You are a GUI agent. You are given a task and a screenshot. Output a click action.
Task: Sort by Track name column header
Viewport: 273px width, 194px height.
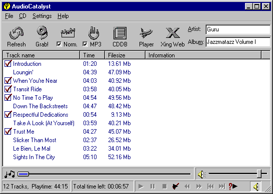pyautogui.click(x=41, y=55)
